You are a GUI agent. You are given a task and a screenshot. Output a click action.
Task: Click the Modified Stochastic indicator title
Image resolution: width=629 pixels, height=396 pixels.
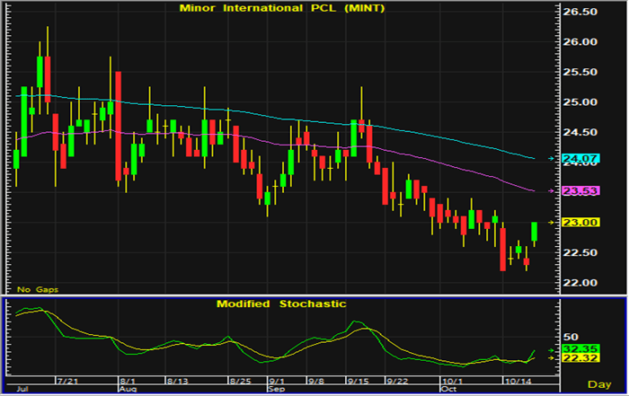pyautogui.click(x=280, y=304)
